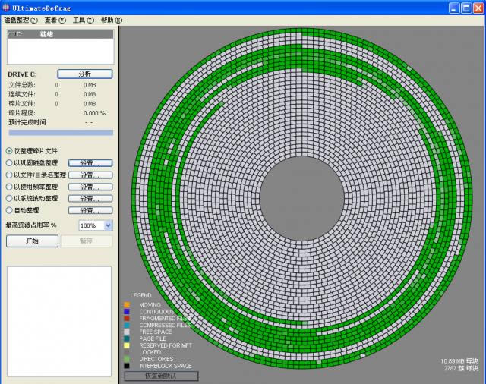Click the 分析 analyze button
This screenshot has height=384, width=486.
click(84, 74)
